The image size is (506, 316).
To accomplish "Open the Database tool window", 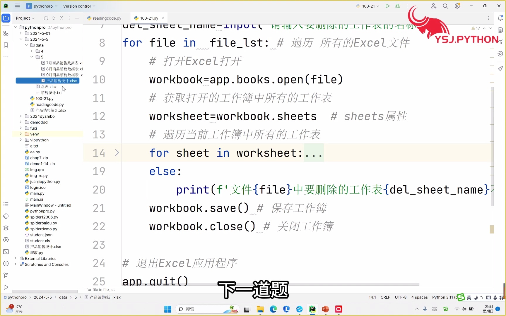I will click(500, 30).
